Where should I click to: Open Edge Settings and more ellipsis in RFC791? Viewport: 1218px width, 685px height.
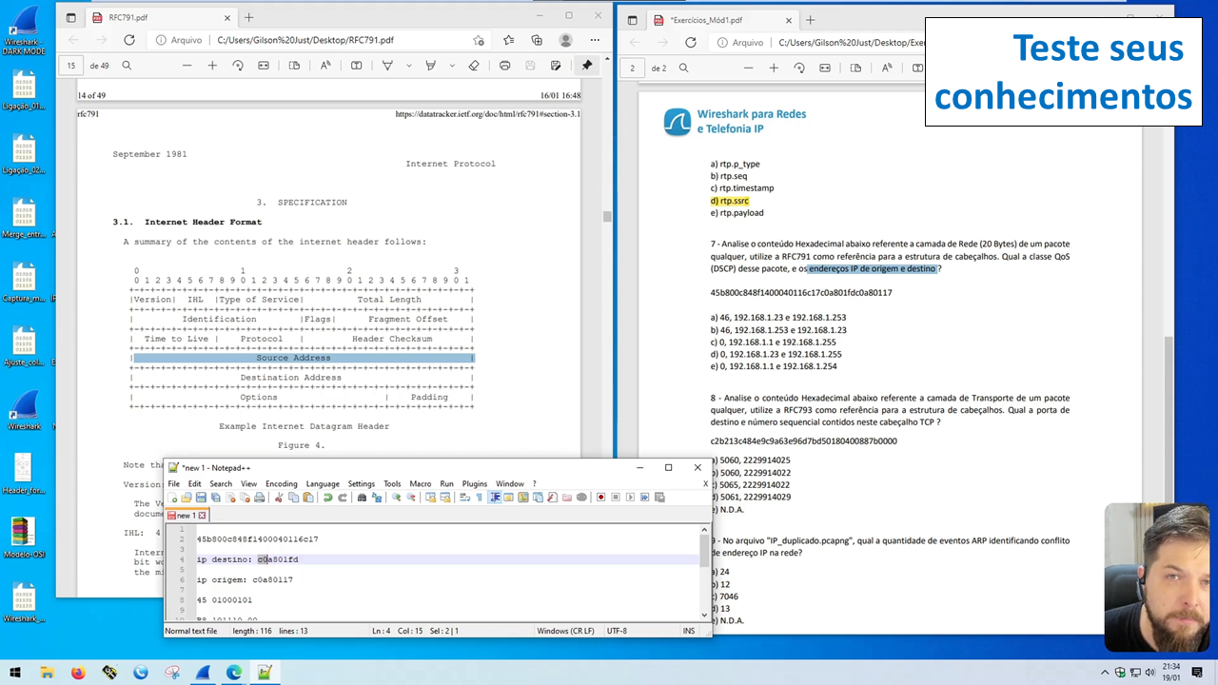point(595,40)
